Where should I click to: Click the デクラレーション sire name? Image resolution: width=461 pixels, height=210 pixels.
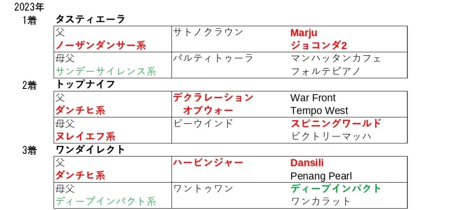213,97
